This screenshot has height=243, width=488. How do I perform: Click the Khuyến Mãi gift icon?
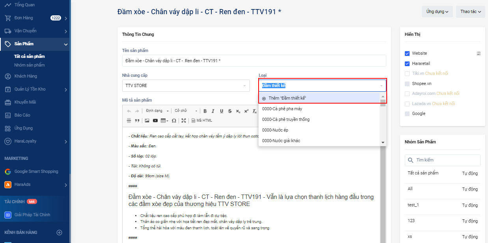pos(7,102)
